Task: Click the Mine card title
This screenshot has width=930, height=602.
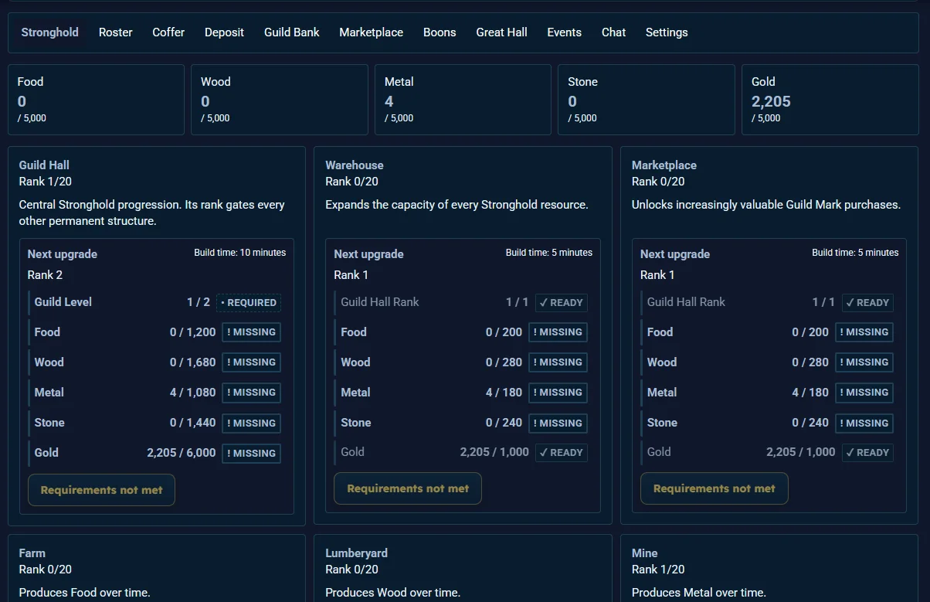Action: coord(645,553)
